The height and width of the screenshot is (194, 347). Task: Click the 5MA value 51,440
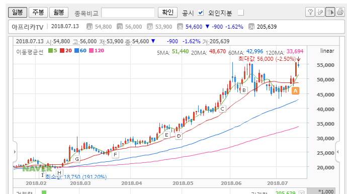(x=180, y=52)
